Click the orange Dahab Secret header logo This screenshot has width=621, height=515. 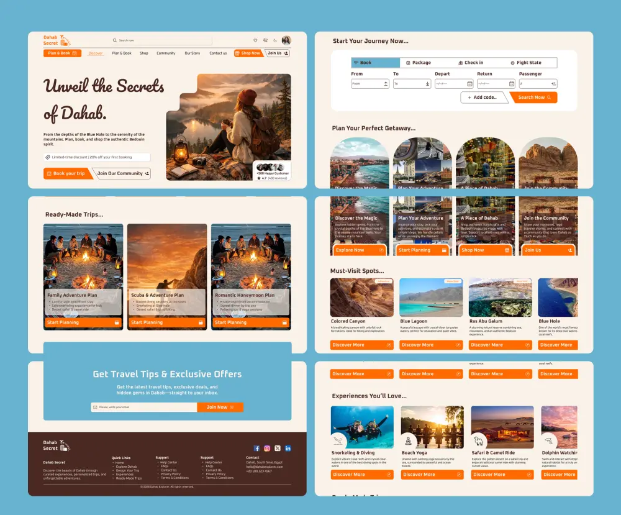point(57,40)
